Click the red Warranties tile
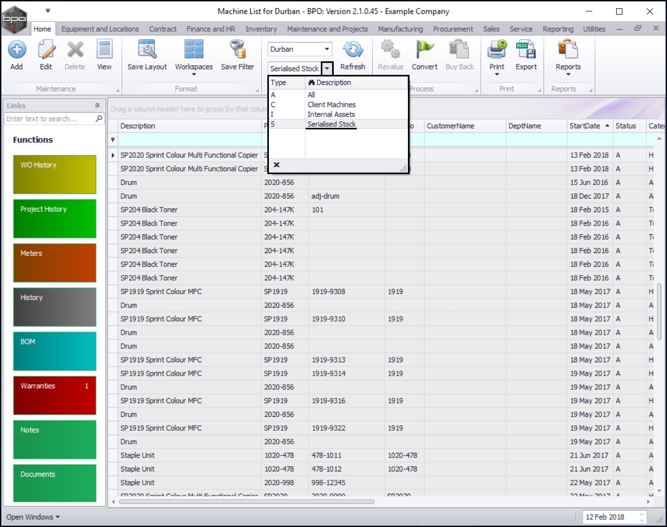667x527 pixels. tap(55, 395)
